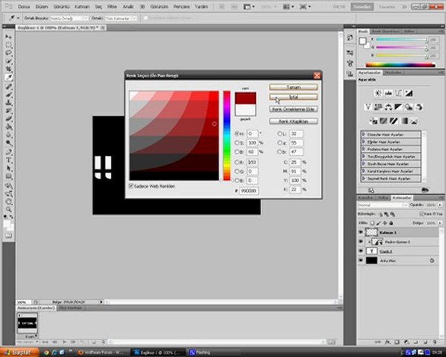Click the lock all icon in Layers
The height and width of the screenshot is (357, 446).
pos(391,223)
